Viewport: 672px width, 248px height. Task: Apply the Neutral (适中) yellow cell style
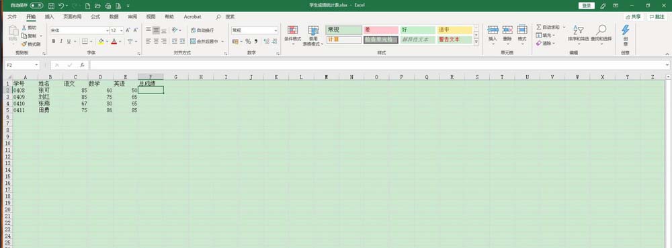455,30
